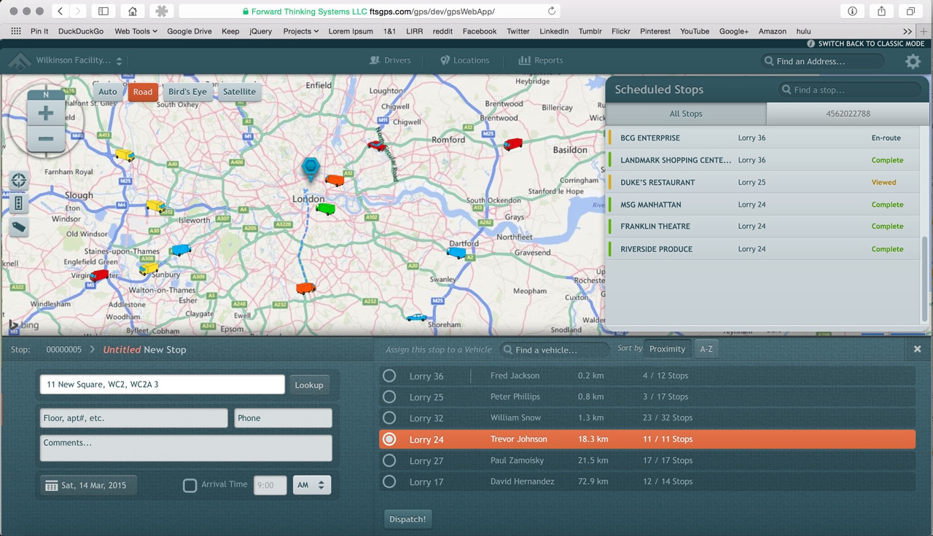Expand the Projects bookmarks folder
Screen dimensions: 933x536
[x=301, y=31]
